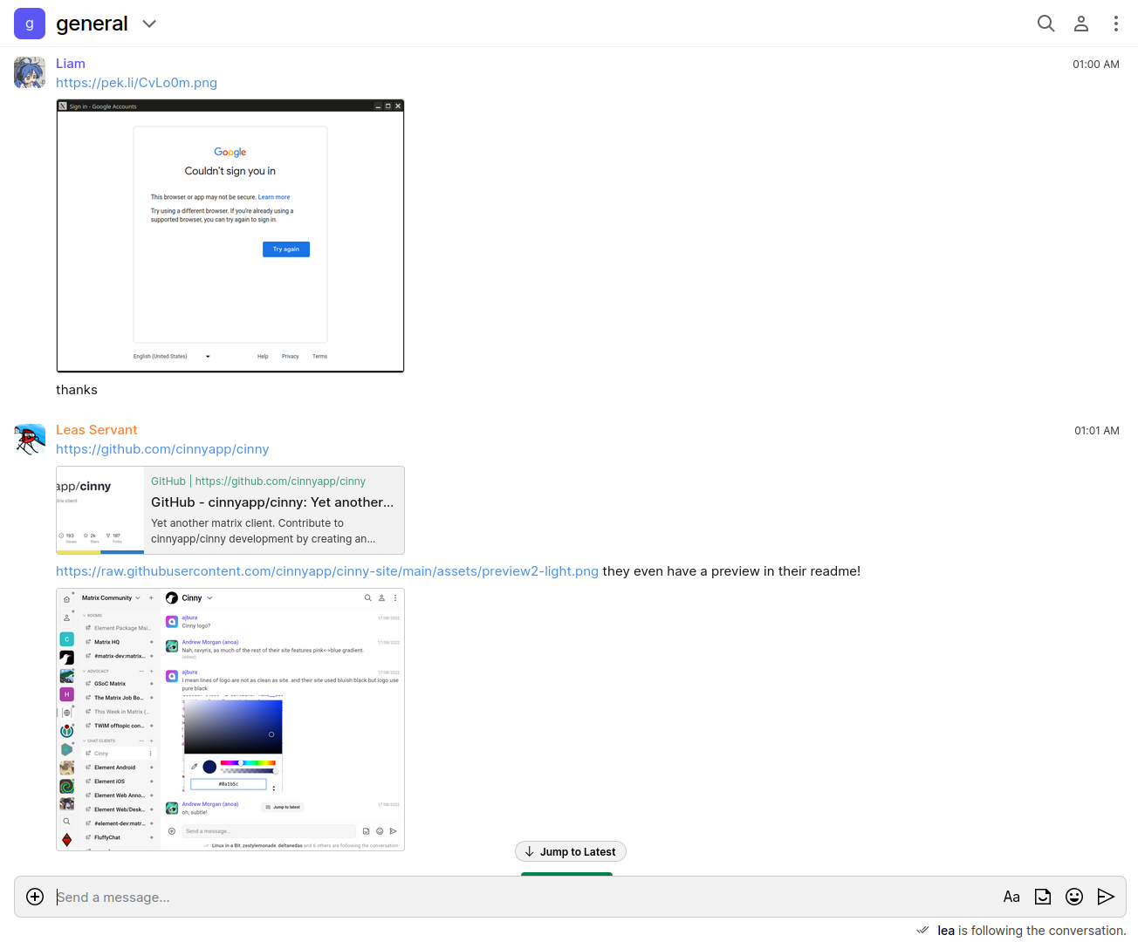Click the general room title text
1138x942 pixels.
coord(92,24)
